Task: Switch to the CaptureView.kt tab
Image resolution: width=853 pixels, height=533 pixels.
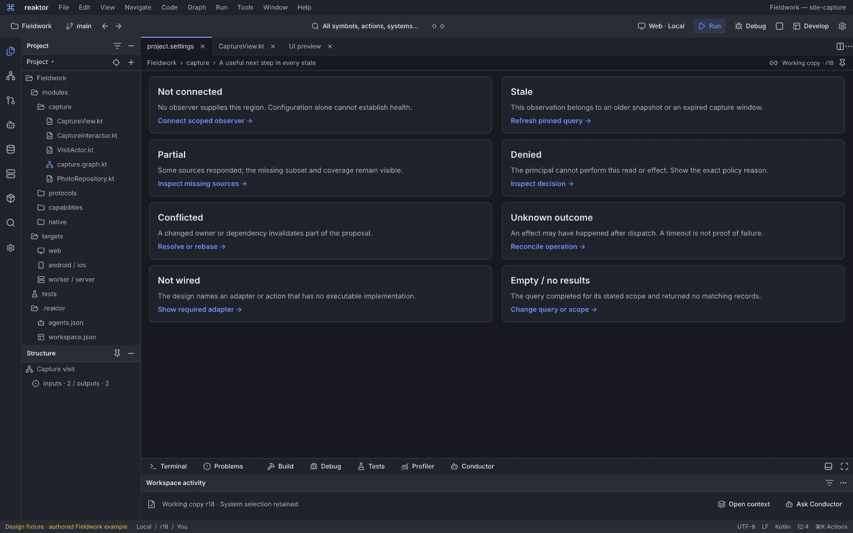Action: pos(241,46)
